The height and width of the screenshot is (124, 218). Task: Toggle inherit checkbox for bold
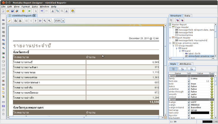[189, 84]
